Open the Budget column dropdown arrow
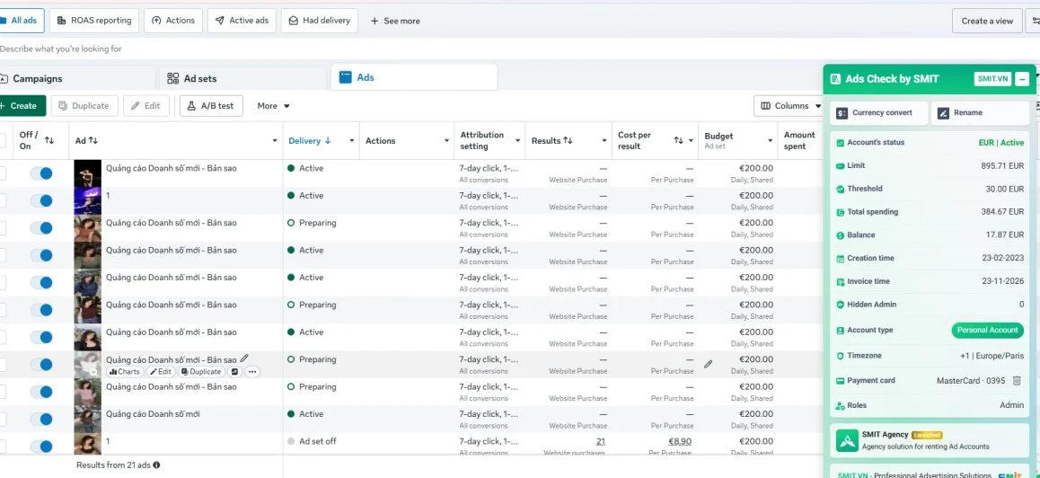 (x=770, y=141)
